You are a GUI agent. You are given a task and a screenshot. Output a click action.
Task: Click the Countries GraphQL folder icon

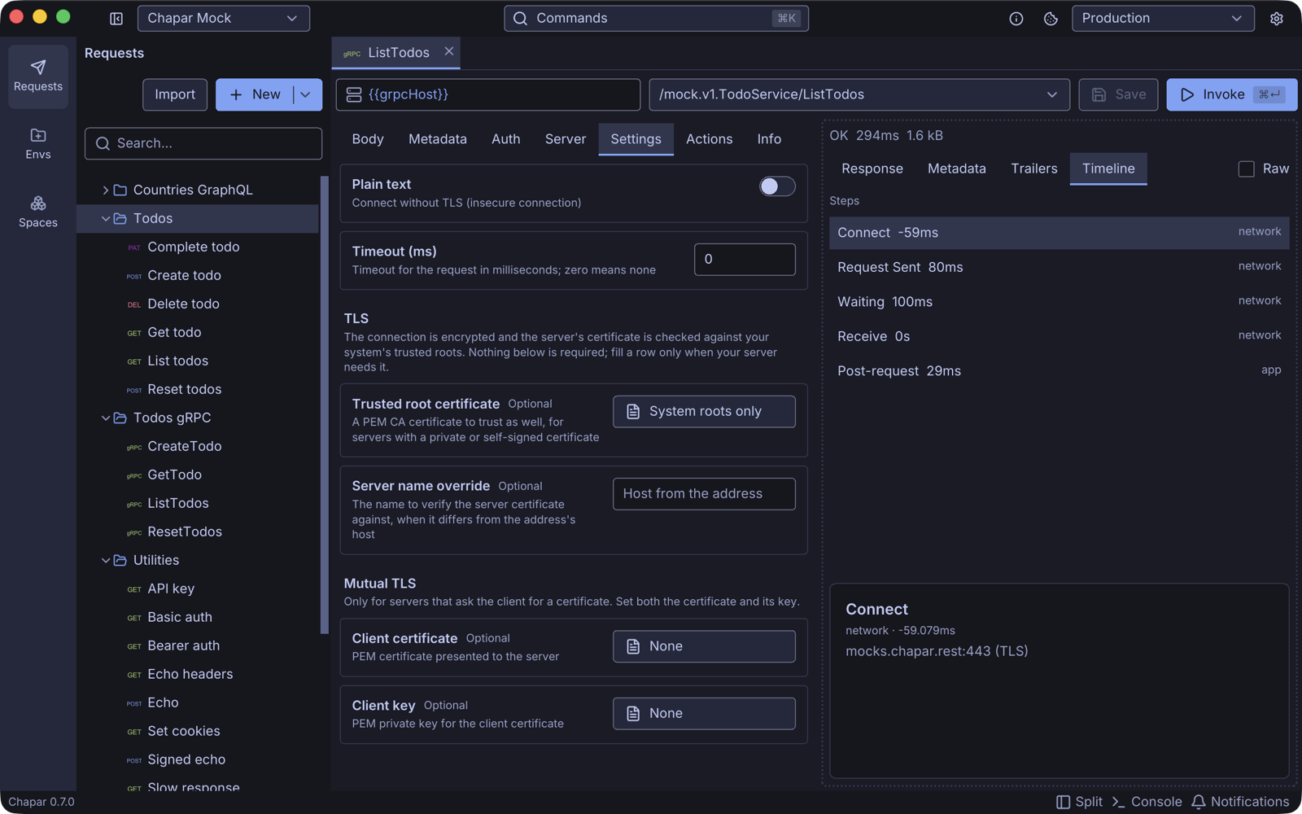point(120,190)
